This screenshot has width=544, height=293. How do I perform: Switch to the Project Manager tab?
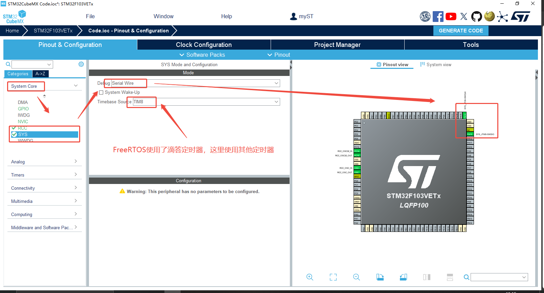coord(338,45)
